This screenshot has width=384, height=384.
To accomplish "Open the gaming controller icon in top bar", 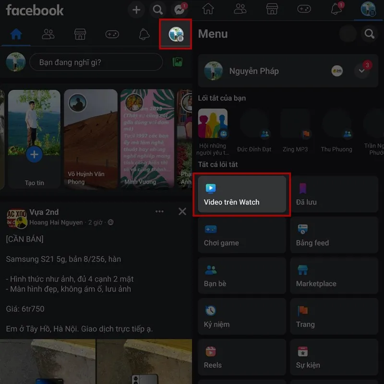I will coord(304,9).
